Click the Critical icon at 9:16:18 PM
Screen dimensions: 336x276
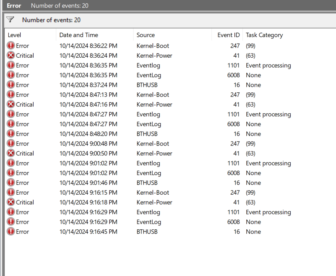(11, 202)
